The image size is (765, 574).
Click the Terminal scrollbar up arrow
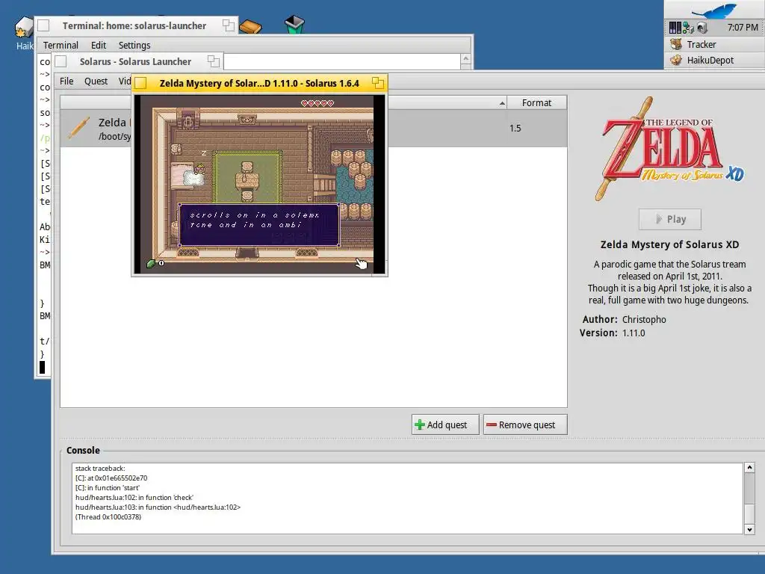click(465, 59)
